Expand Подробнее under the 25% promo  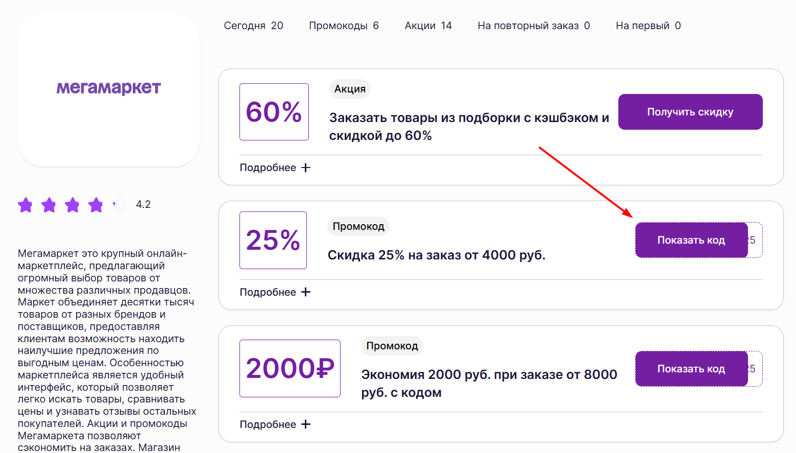tap(275, 292)
